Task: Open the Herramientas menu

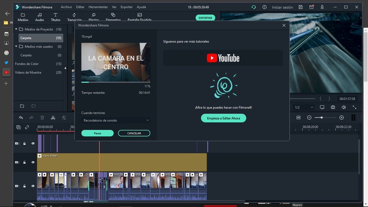Action: pyautogui.click(x=98, y=7)
